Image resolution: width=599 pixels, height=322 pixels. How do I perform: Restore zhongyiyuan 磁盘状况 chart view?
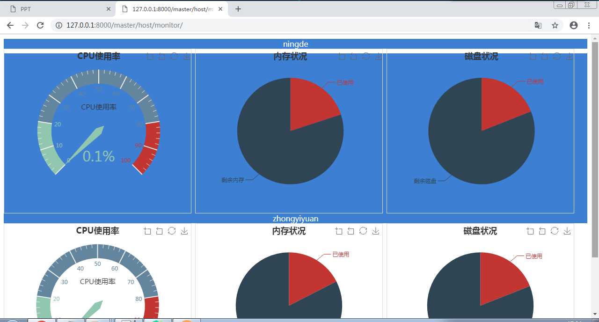click(555, 231)
